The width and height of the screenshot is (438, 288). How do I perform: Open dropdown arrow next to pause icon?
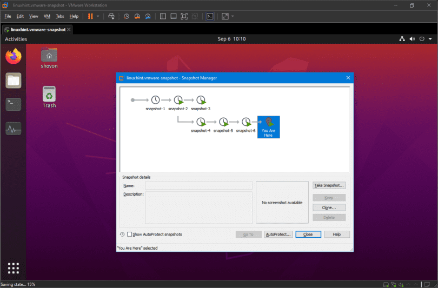(98, 16)
